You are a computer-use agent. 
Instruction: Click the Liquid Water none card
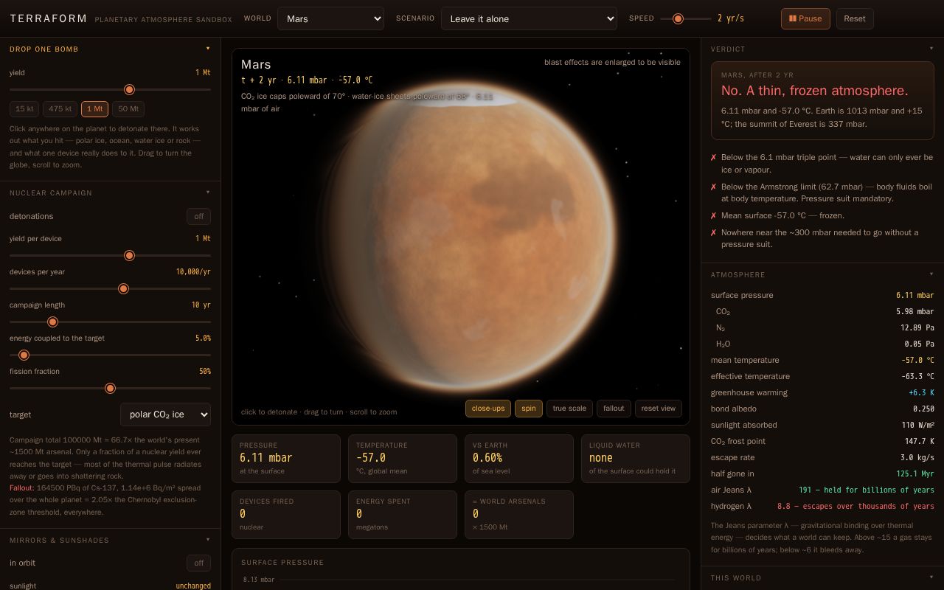point(636,459)
